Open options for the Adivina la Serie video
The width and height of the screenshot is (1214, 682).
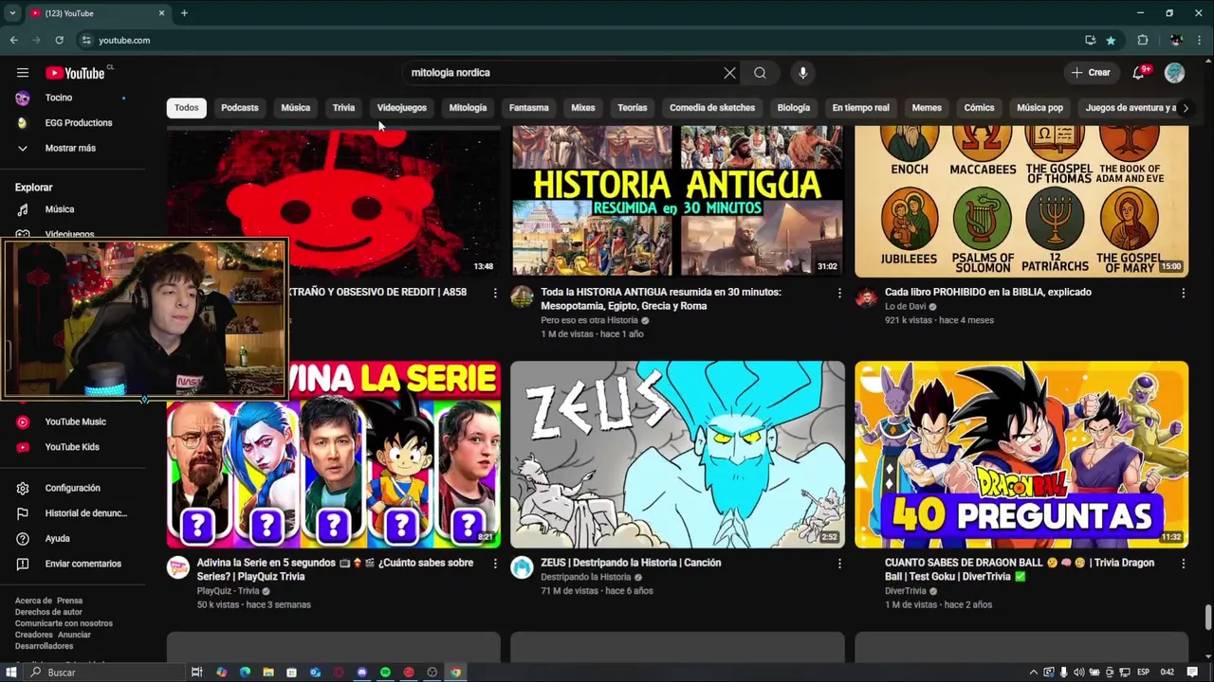pyautogui.click(x=494, y=564)
